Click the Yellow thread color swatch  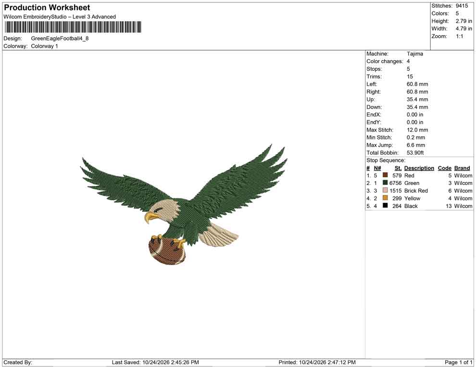click(x=385, y=198)
